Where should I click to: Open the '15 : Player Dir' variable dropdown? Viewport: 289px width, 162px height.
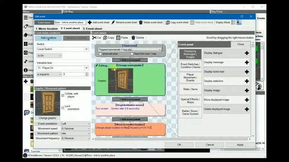pos(62,68)
